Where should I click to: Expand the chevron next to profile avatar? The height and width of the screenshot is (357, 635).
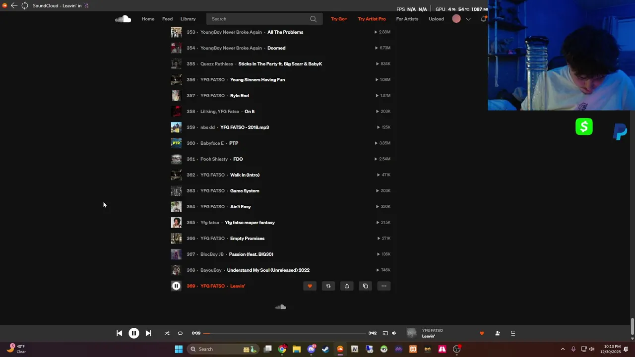coord(468,19)
